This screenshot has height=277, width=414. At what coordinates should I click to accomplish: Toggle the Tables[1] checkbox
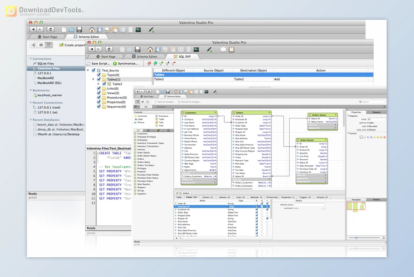[99, 79]
